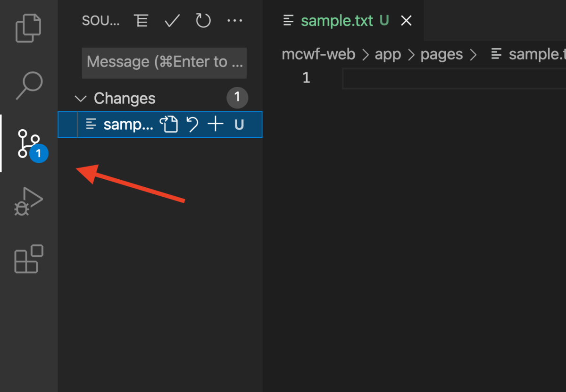
Task: Select the Source Control activity bar icon
Action: (x=29, y=143)
